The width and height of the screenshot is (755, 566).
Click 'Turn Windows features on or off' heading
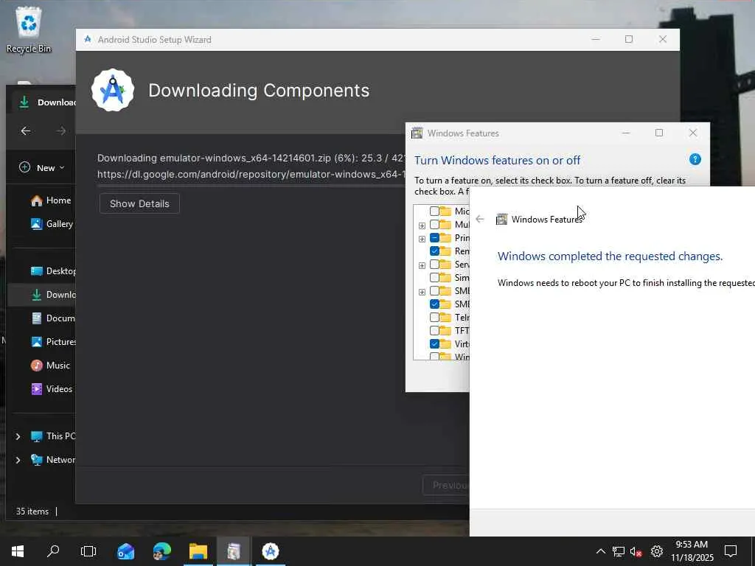pyautogui.click(x=498, y=160)
